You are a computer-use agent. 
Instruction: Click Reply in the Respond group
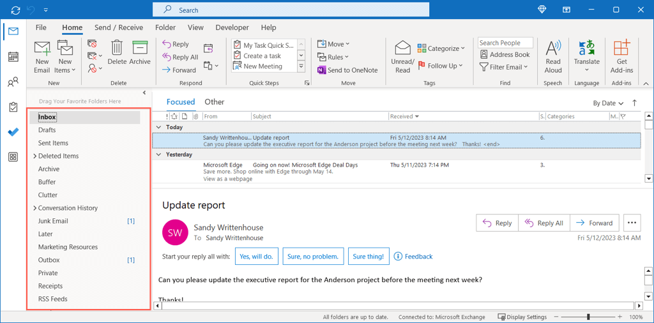[x=176, y=44]
